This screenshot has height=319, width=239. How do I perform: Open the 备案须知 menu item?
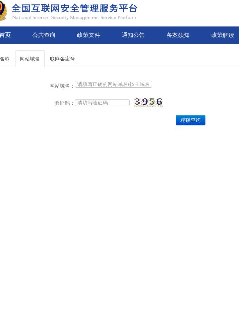pos(178,35)
